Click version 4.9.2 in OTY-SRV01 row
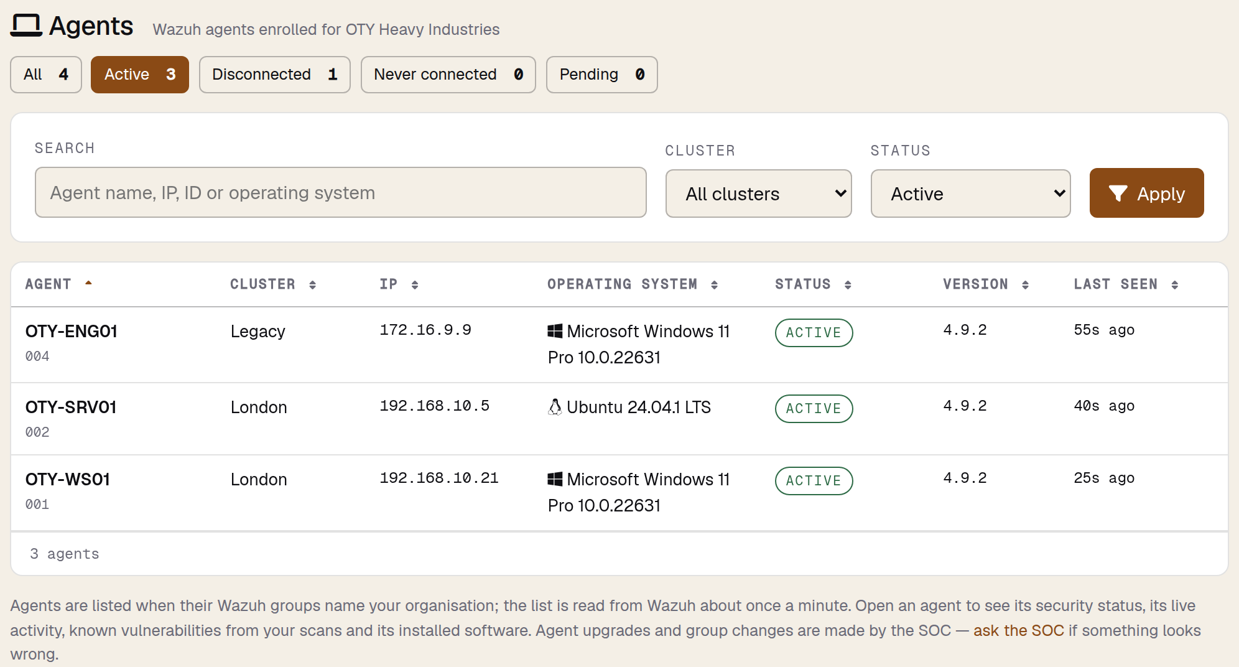The image size is (1239, 667). 965,406
